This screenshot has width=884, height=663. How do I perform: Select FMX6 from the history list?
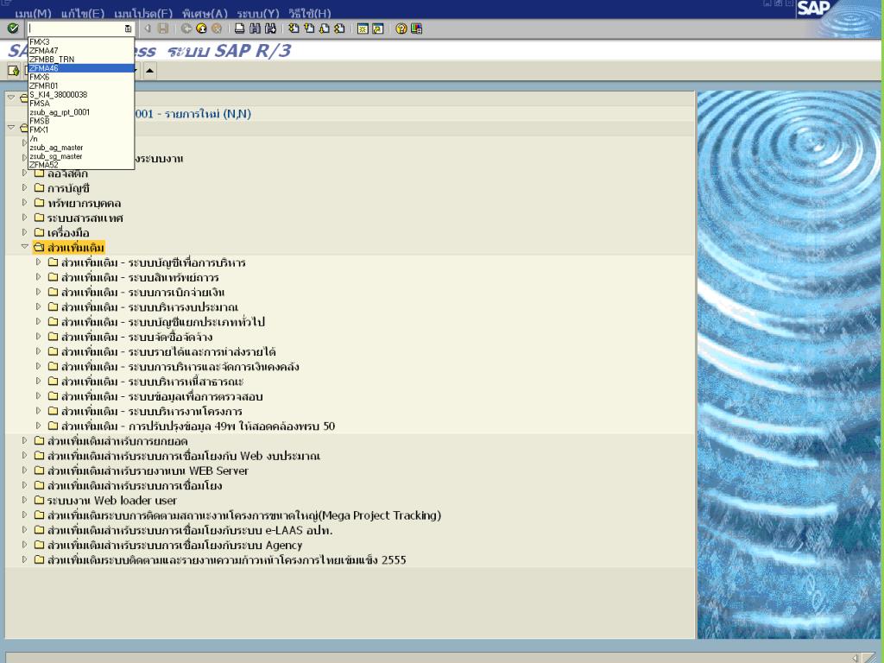[x=81, y=77]
